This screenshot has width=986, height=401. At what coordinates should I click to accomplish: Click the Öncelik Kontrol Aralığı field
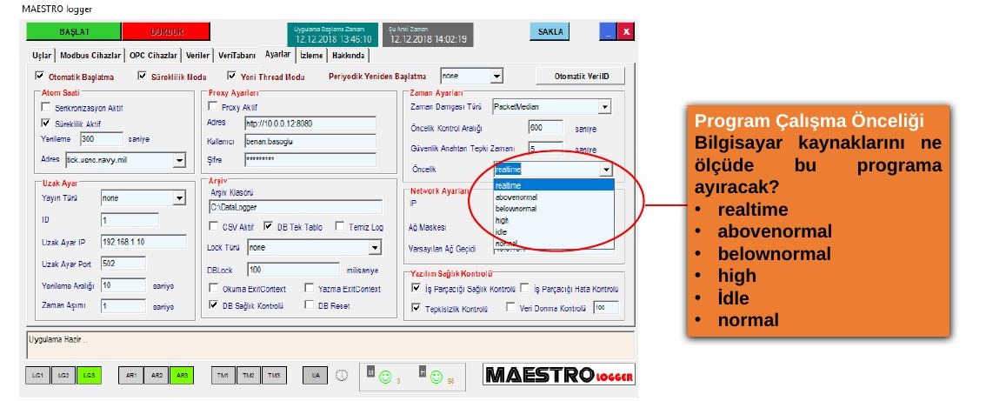[546, 128]
